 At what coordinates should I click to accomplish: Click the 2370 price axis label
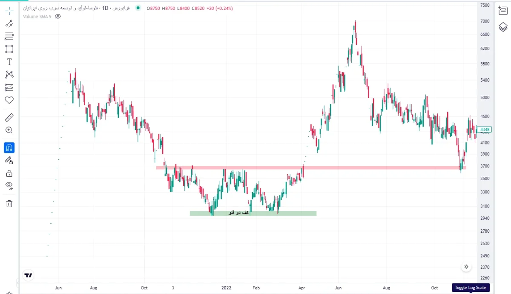pos(485,267)
